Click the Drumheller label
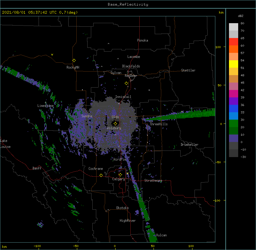 189,145
